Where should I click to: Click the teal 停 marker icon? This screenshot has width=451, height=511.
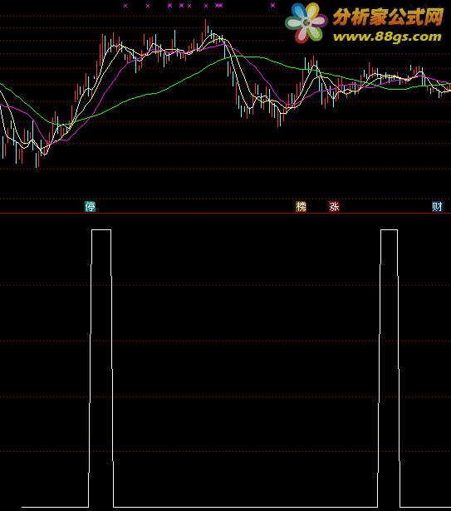[x=91, y=207]
